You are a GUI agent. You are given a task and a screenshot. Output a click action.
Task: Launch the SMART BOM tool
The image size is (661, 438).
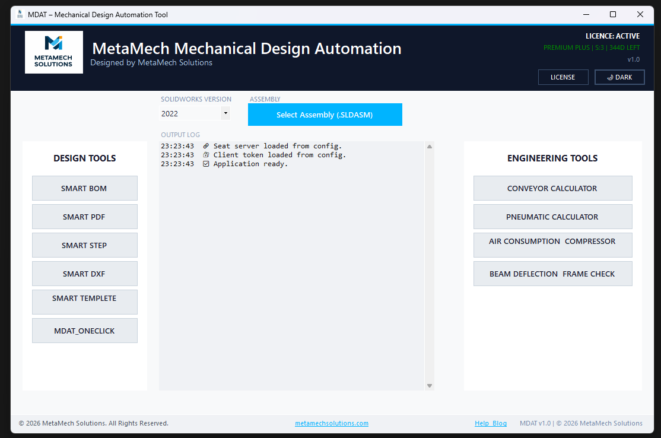point(84,188)
